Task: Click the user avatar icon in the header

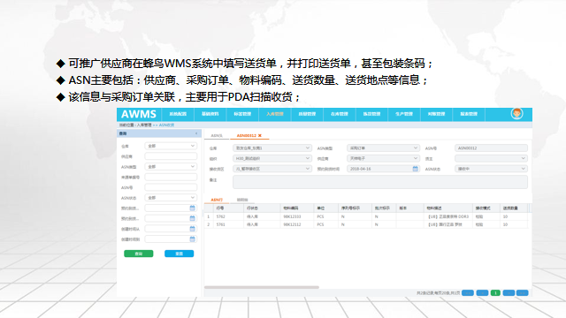Action: click(516, 114)
